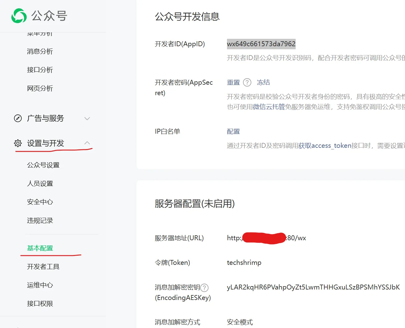The height and width of the screenshot is (328, 405).
Task: Select the 设置与开发 menu section
Action: 46,143
